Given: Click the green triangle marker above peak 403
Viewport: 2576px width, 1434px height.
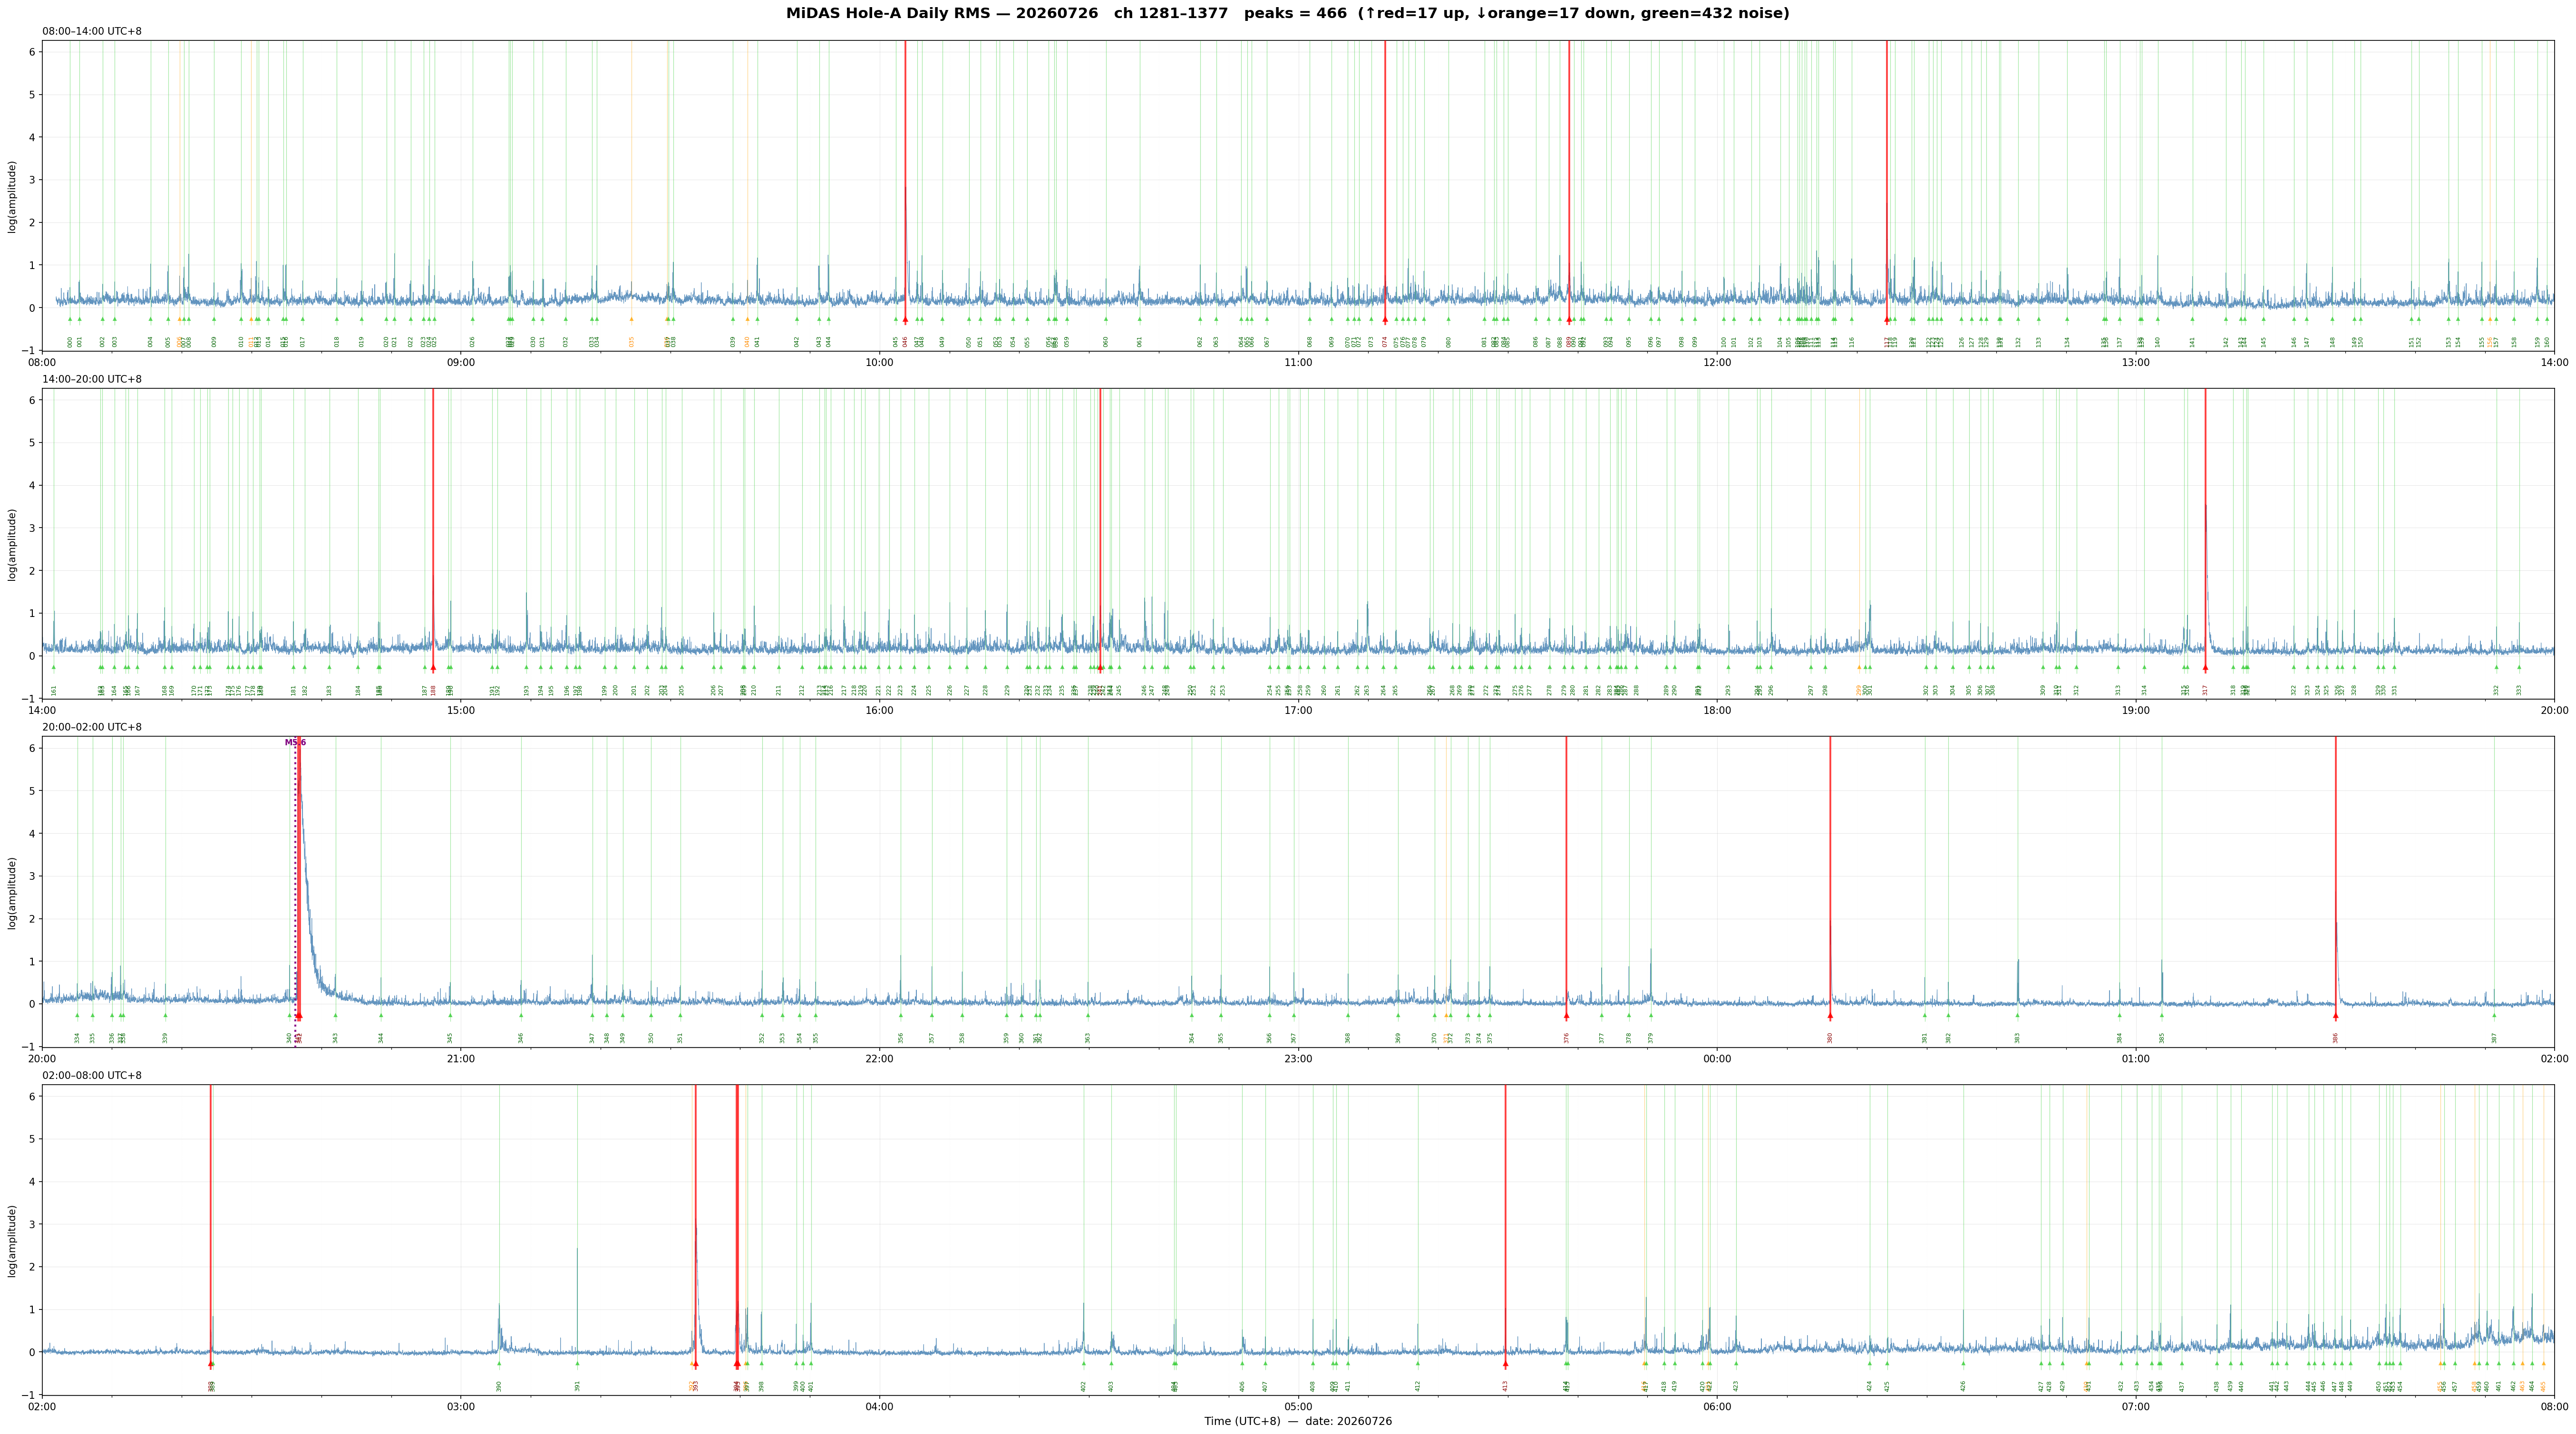Looking at the screenshot, I should pos(1111,1363).
